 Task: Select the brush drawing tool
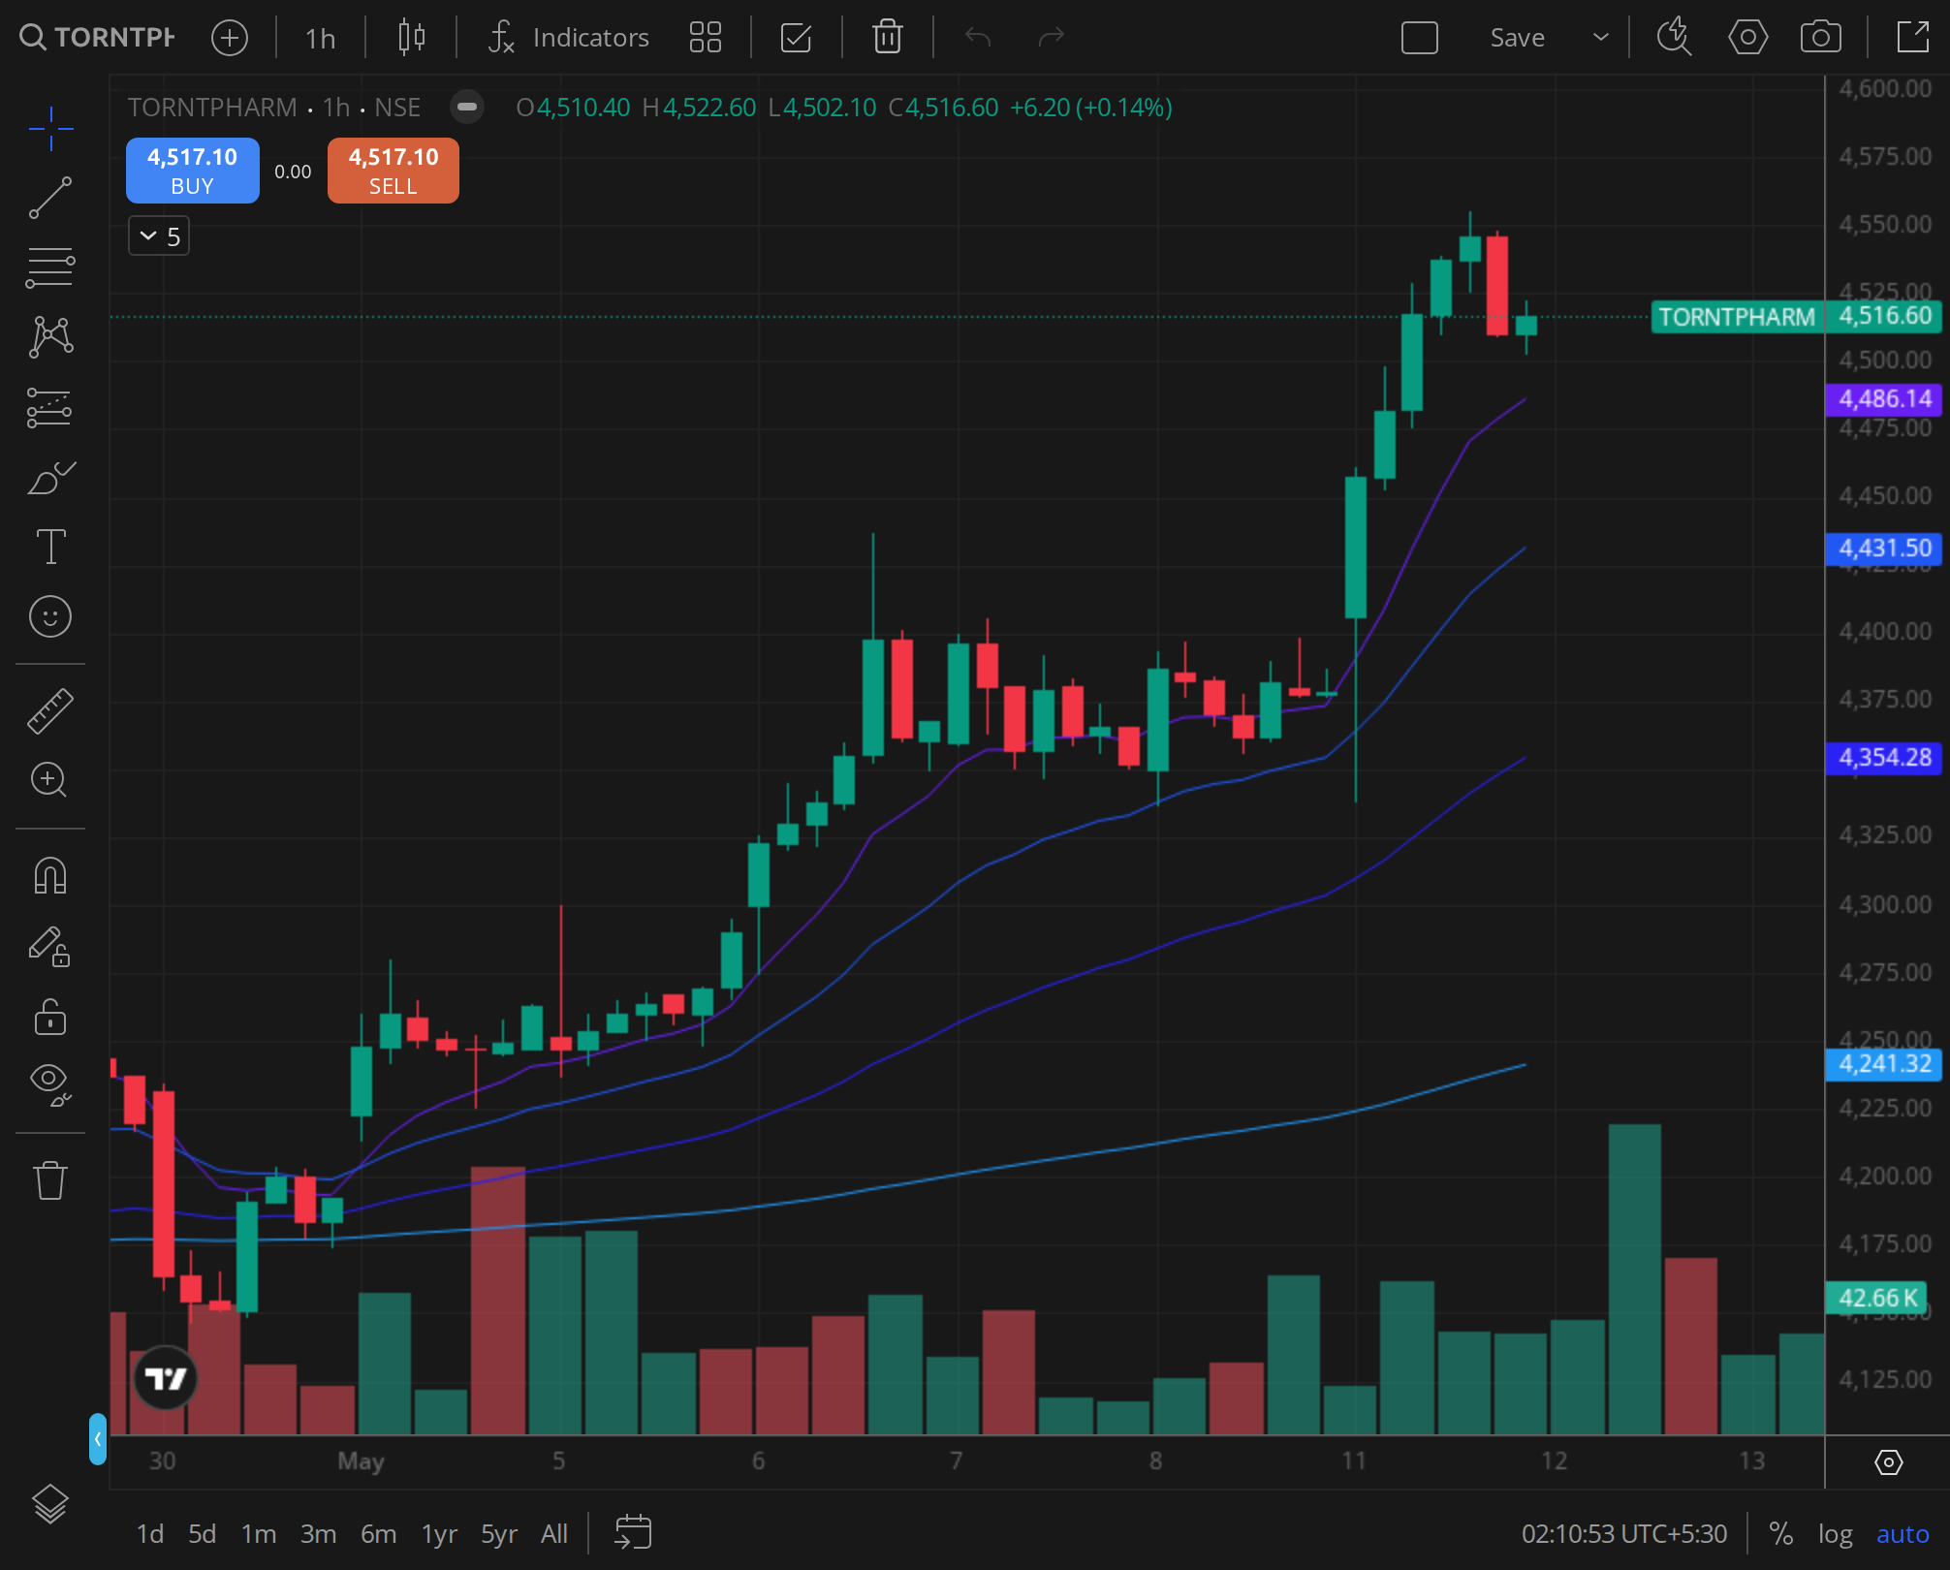tap(50, 478)
